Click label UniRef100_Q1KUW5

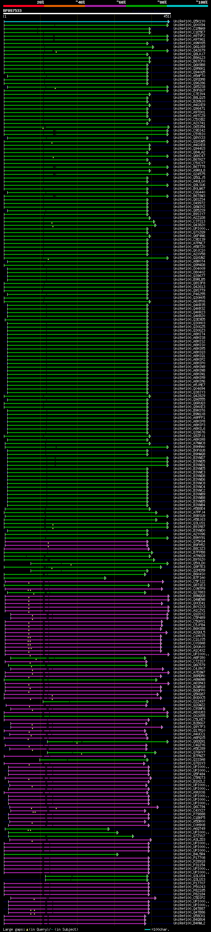pyautogui.click(x=189, y=141)
